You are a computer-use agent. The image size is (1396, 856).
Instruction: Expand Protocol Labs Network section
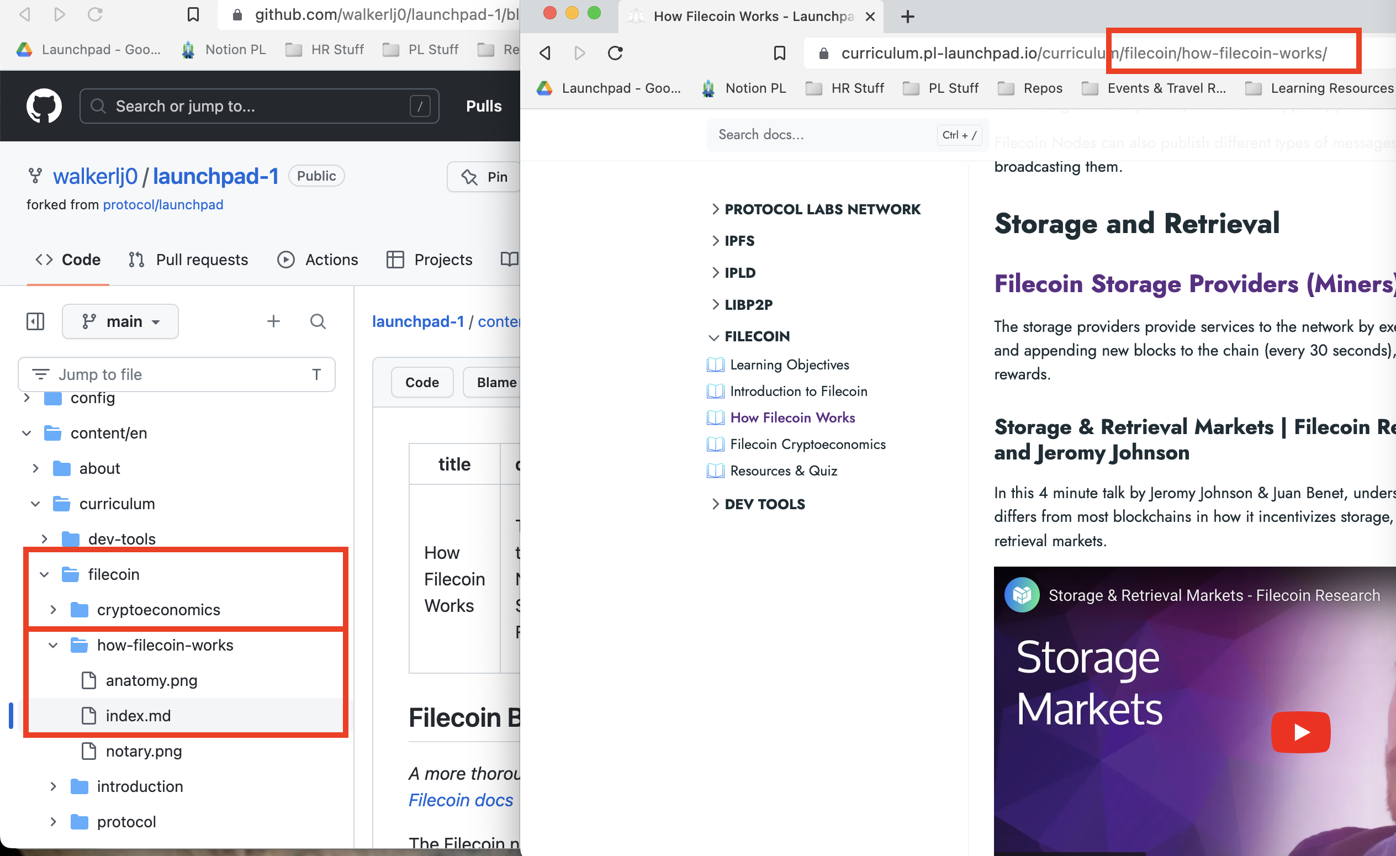[815, 209]
